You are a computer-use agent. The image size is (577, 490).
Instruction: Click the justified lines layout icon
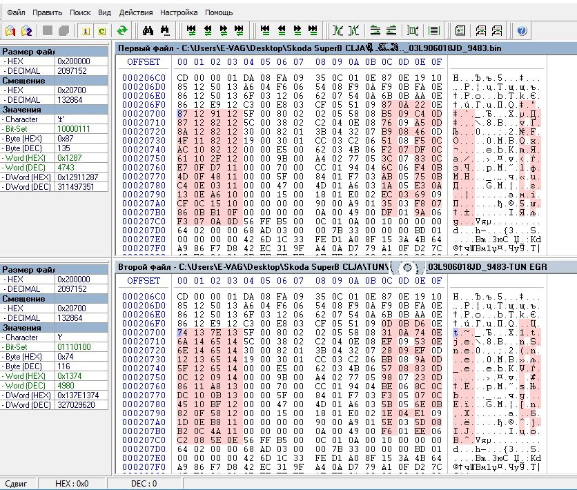pos(434,30)
